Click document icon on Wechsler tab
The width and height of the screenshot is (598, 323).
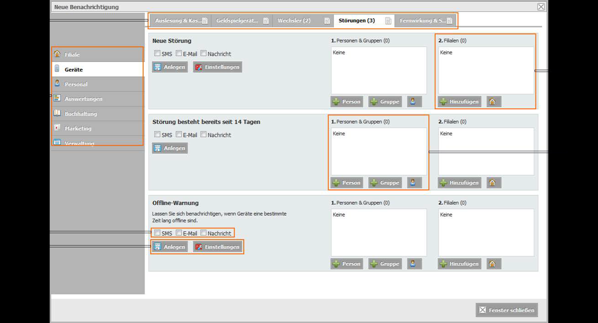tap(327, 20)
